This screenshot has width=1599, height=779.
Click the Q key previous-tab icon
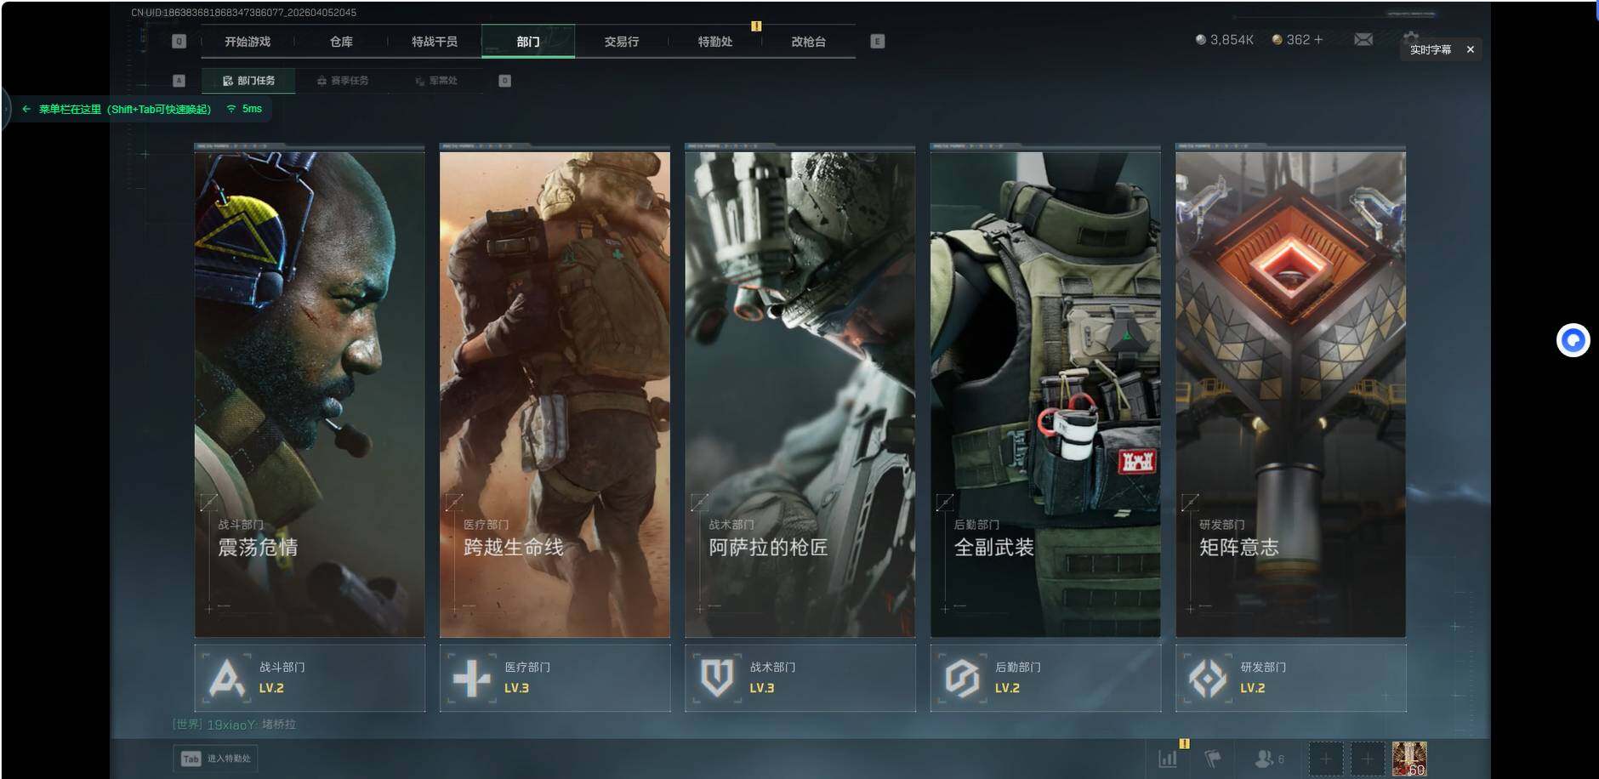tap(179, 41)
